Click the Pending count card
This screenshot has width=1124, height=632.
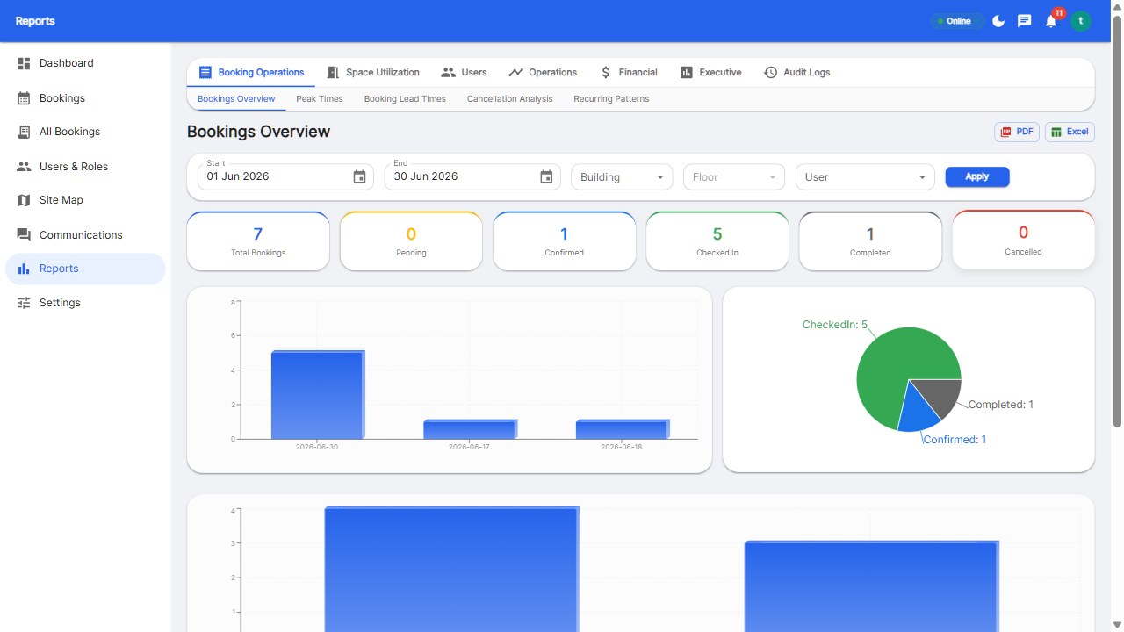click(x=411, y=241)
